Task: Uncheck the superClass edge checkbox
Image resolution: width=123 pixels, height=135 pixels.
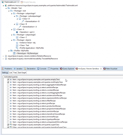Action: [8, 125]
